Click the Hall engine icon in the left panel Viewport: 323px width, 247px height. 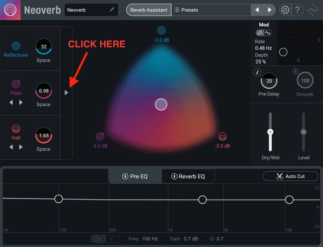16,129
